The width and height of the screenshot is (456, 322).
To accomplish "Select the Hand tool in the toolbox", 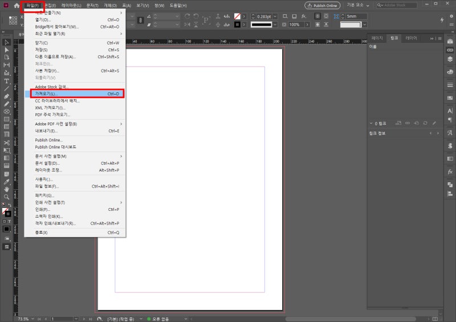I will tap(7, 189).
